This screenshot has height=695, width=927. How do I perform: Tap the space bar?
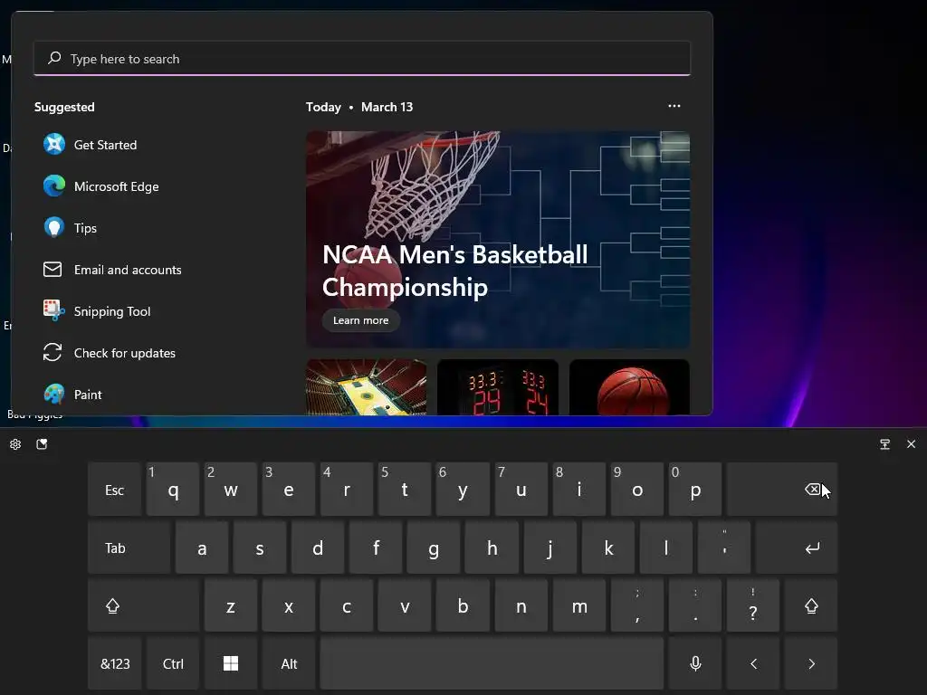pos(492,663)
